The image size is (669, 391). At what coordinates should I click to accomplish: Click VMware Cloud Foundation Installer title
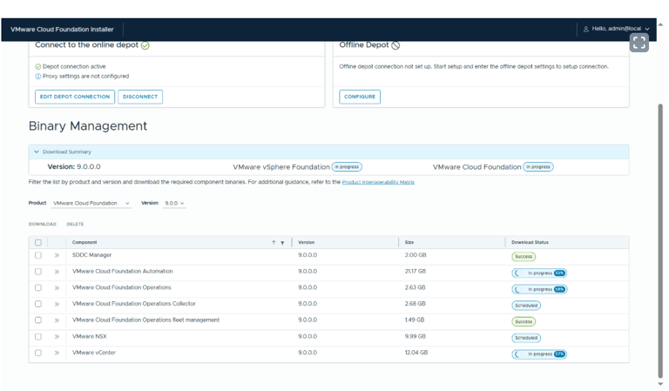[x=62, y=30]
